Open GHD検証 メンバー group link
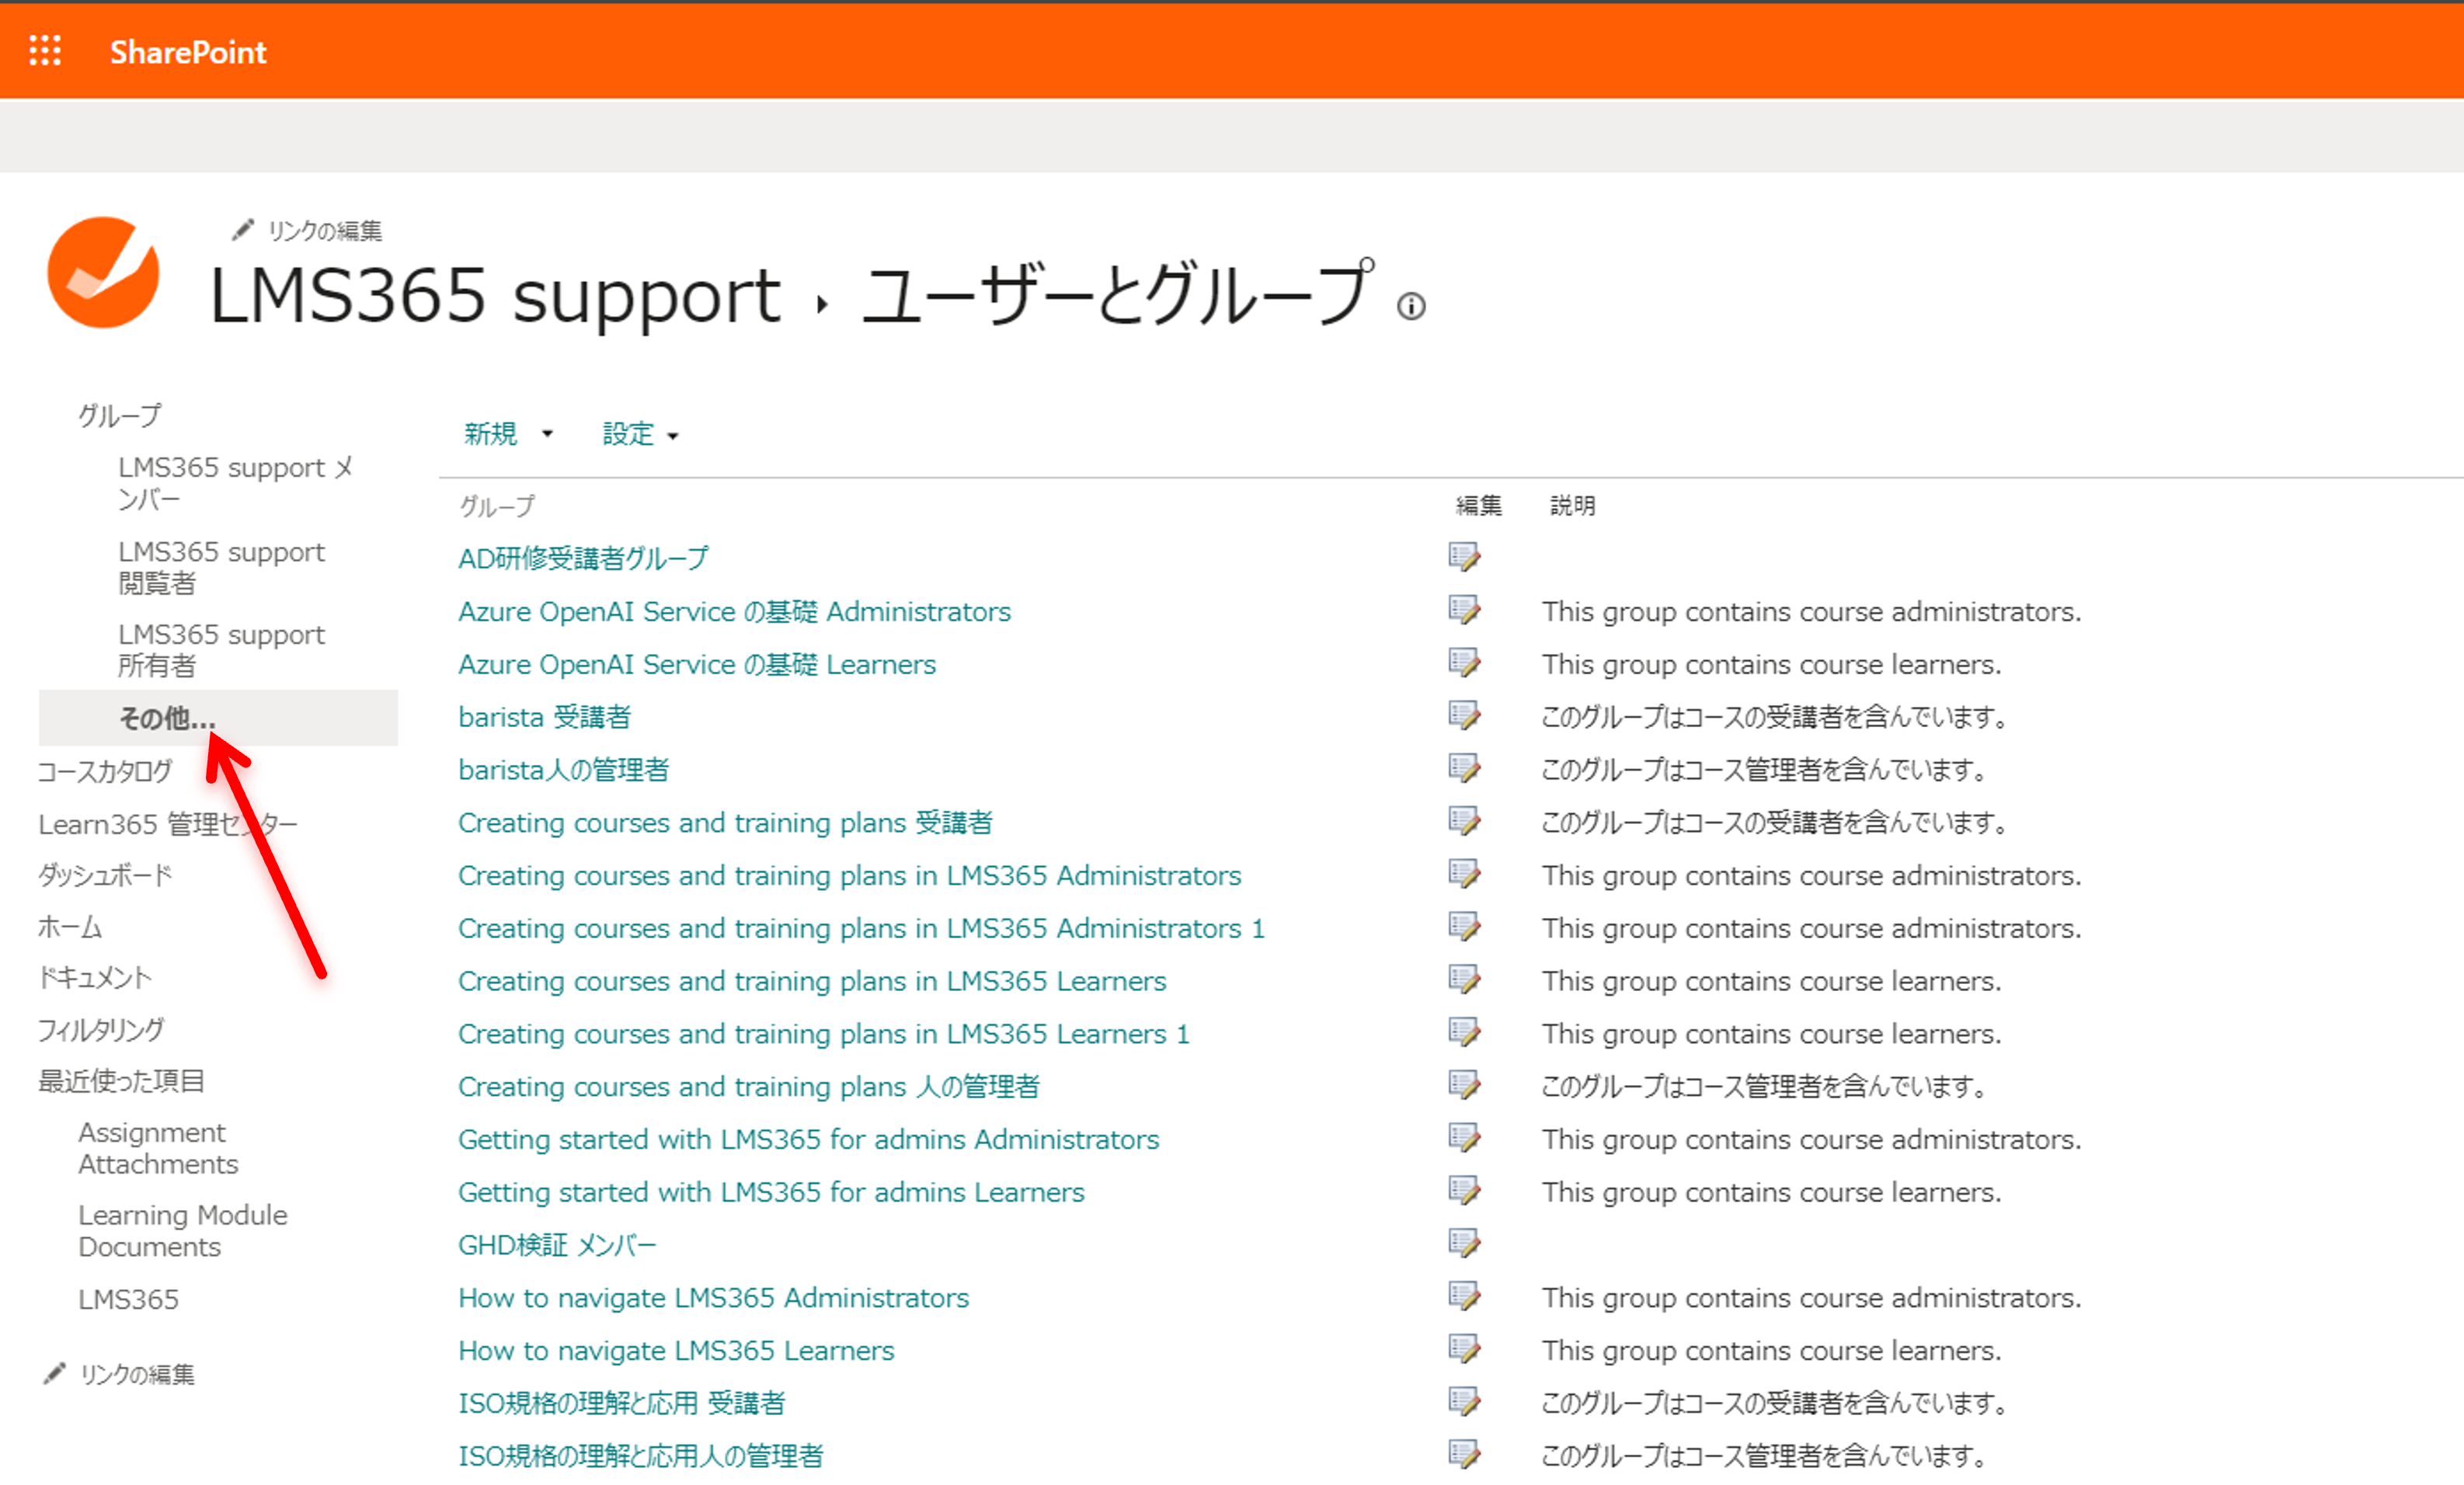Viewport: 2464px width, 1485px height. click(x=557, y=1245)
